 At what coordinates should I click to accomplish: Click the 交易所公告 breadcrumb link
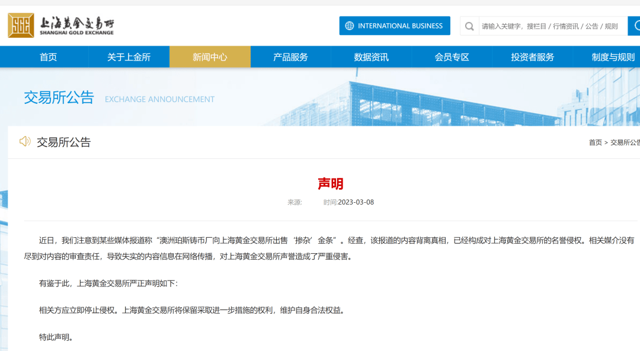pos(625,142)
